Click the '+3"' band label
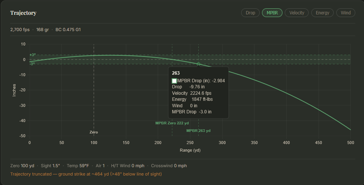 [33, 55]
